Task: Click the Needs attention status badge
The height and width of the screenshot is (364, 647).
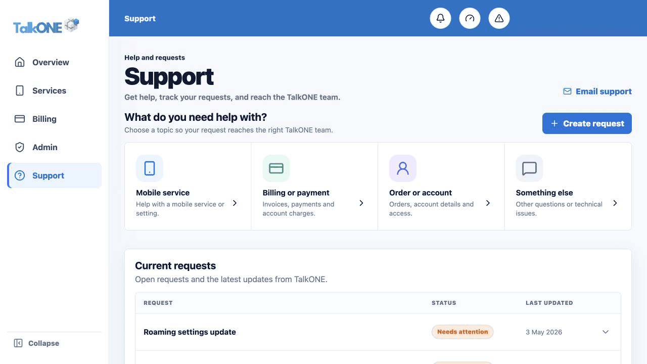Action: click(x=463, y=332)
